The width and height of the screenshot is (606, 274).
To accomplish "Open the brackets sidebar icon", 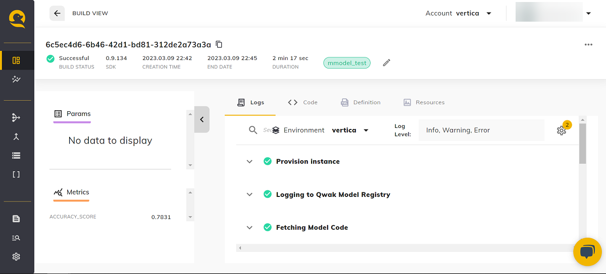I will coord(16,175).
